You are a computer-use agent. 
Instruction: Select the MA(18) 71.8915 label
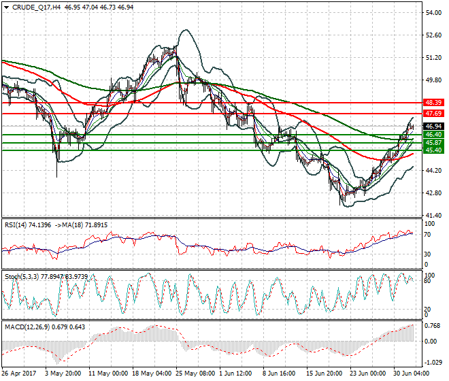point(86,225)
